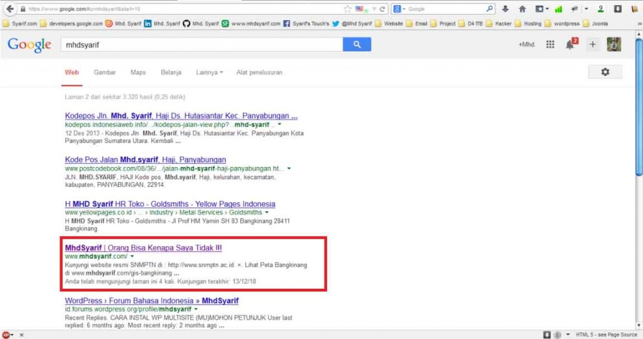This screenshot has height=339, width=643.
Task: Bookmark this page with the star icon
Action: coord(347,9)
